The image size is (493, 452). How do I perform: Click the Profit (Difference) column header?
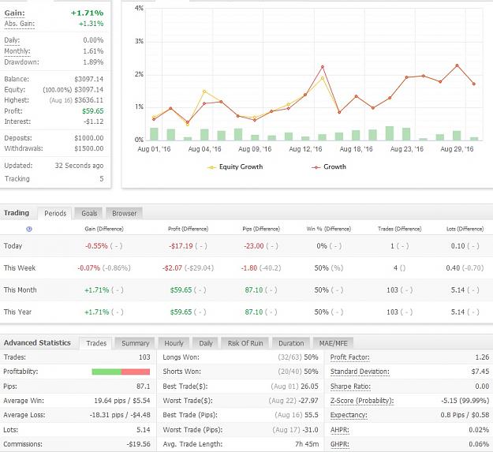pyautogui.click(x=188, y=229)
